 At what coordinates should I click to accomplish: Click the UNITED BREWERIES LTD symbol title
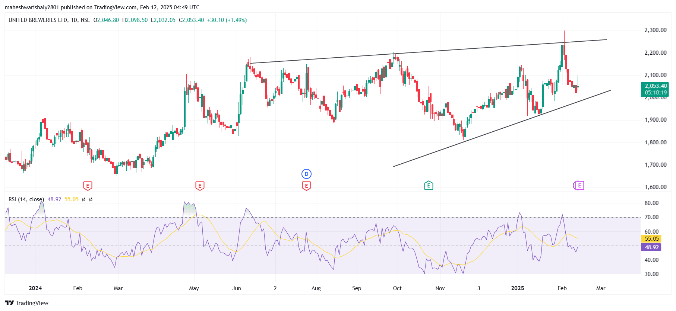pyautogui.click(x=38, y=20)
